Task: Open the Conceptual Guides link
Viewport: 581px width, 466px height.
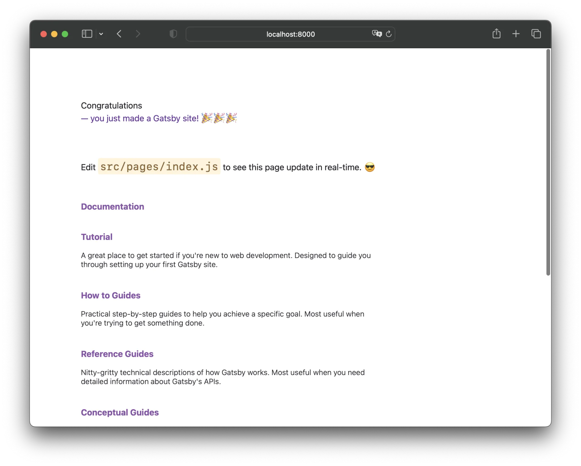Action: click(120, 412)
